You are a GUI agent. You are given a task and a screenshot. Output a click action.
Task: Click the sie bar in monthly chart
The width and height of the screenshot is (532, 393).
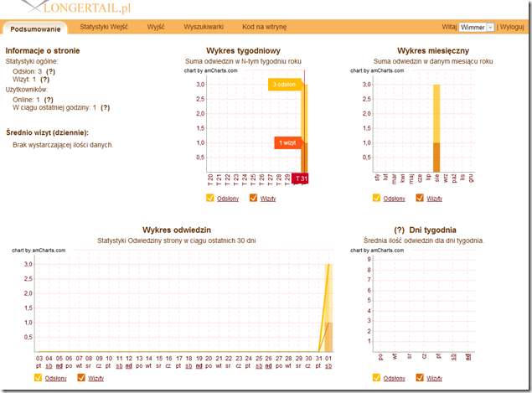pos(436,128)
